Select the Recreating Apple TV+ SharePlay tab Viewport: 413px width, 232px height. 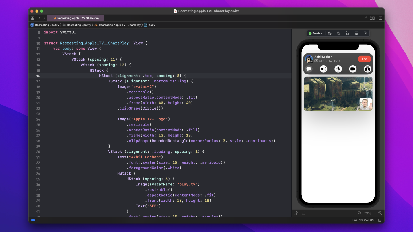coord(76,18)
